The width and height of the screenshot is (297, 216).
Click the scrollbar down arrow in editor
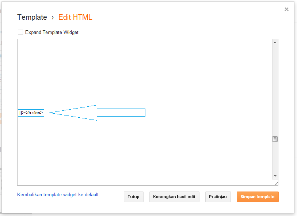[x=275, y=176]
